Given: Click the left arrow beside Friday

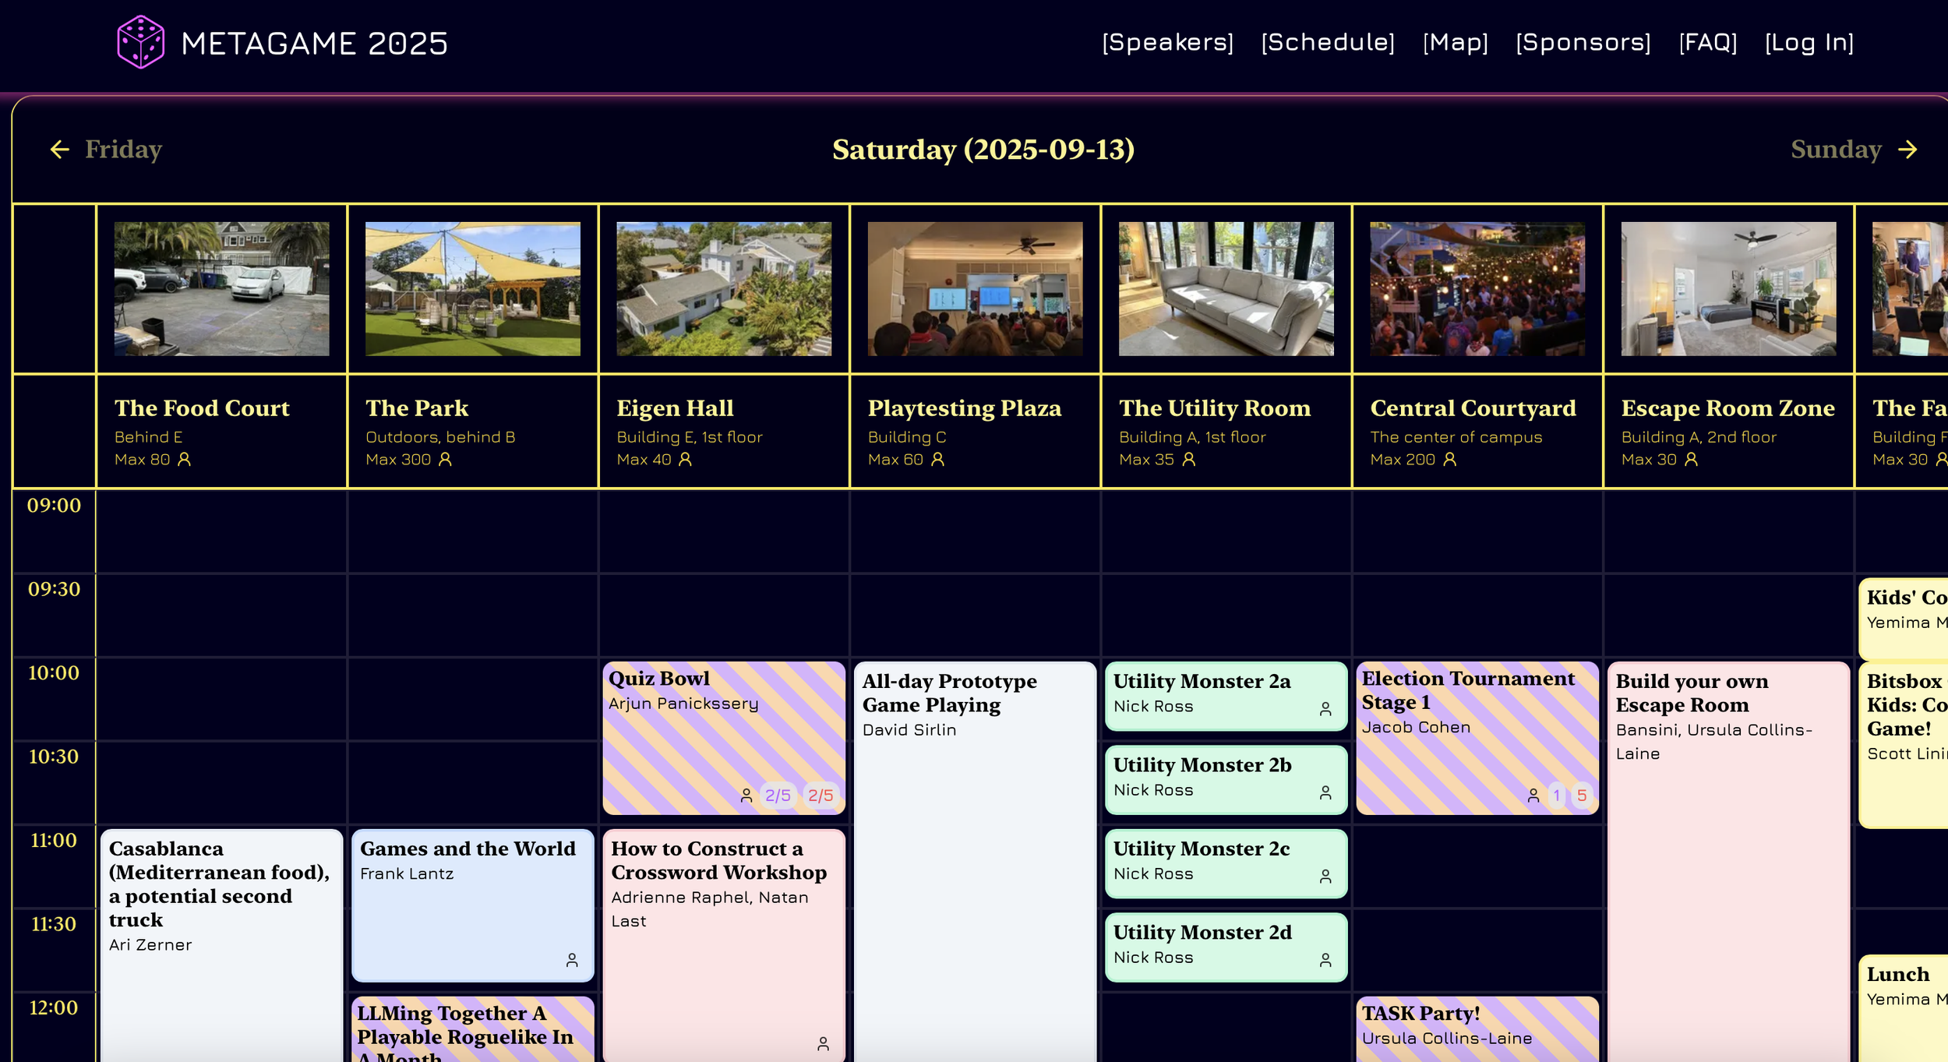Looking at the screenshot, I should 60,150.
